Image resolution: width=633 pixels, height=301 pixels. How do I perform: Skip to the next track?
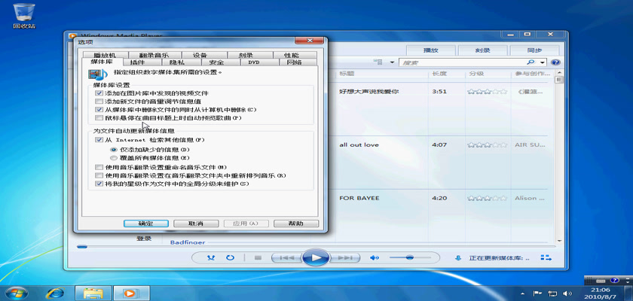(345, 258)
